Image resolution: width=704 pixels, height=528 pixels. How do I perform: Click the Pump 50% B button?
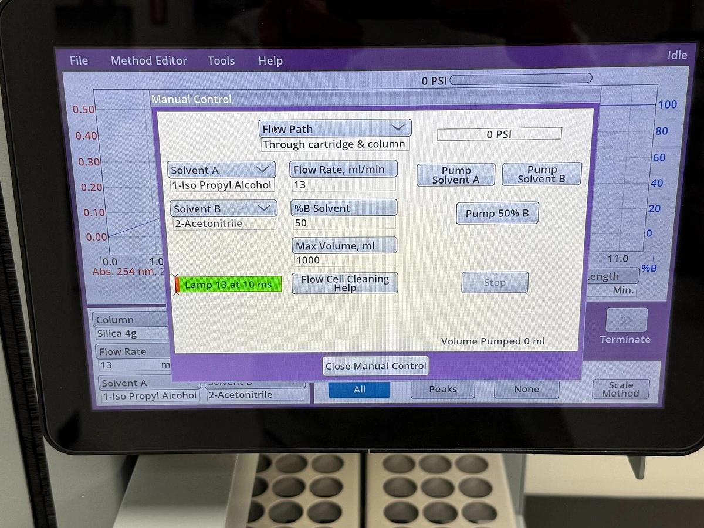tap(497, 214)
